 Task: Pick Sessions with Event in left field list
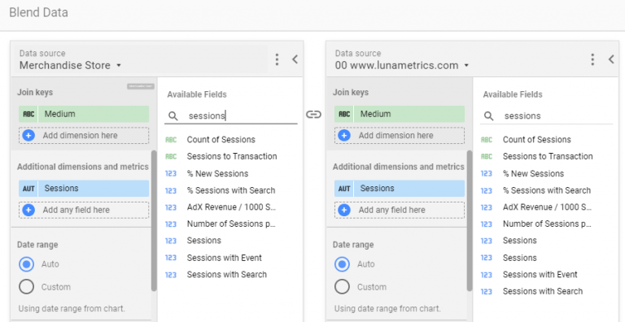224,258
